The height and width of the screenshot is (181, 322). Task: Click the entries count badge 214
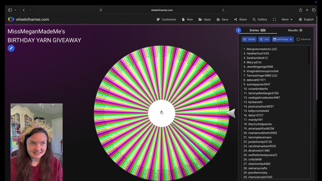click(263, 30)
